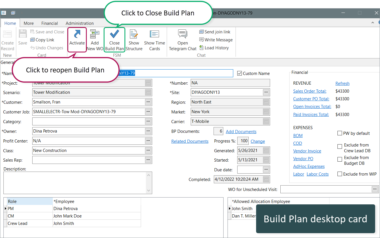Click the form icon in title bar

pyautogui.click(x=4, y=13)
